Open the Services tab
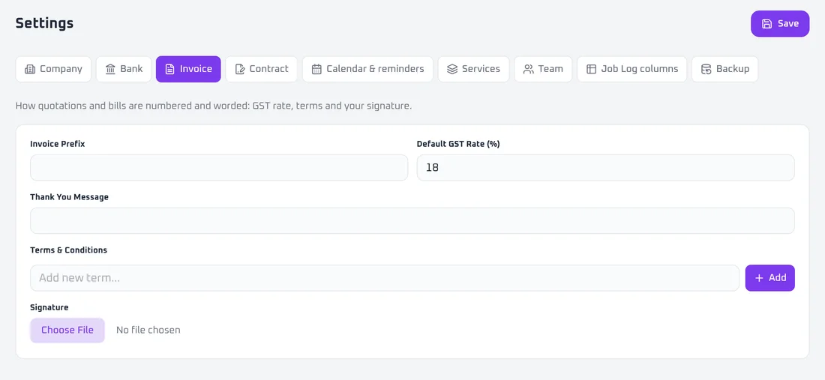 click(473, 69)
